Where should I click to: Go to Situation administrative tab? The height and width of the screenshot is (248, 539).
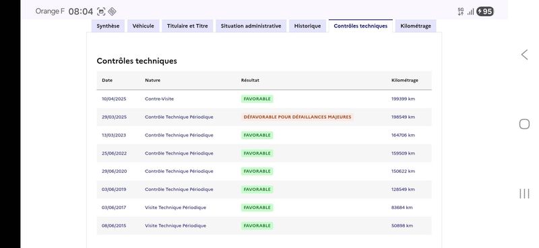(251, 26)
